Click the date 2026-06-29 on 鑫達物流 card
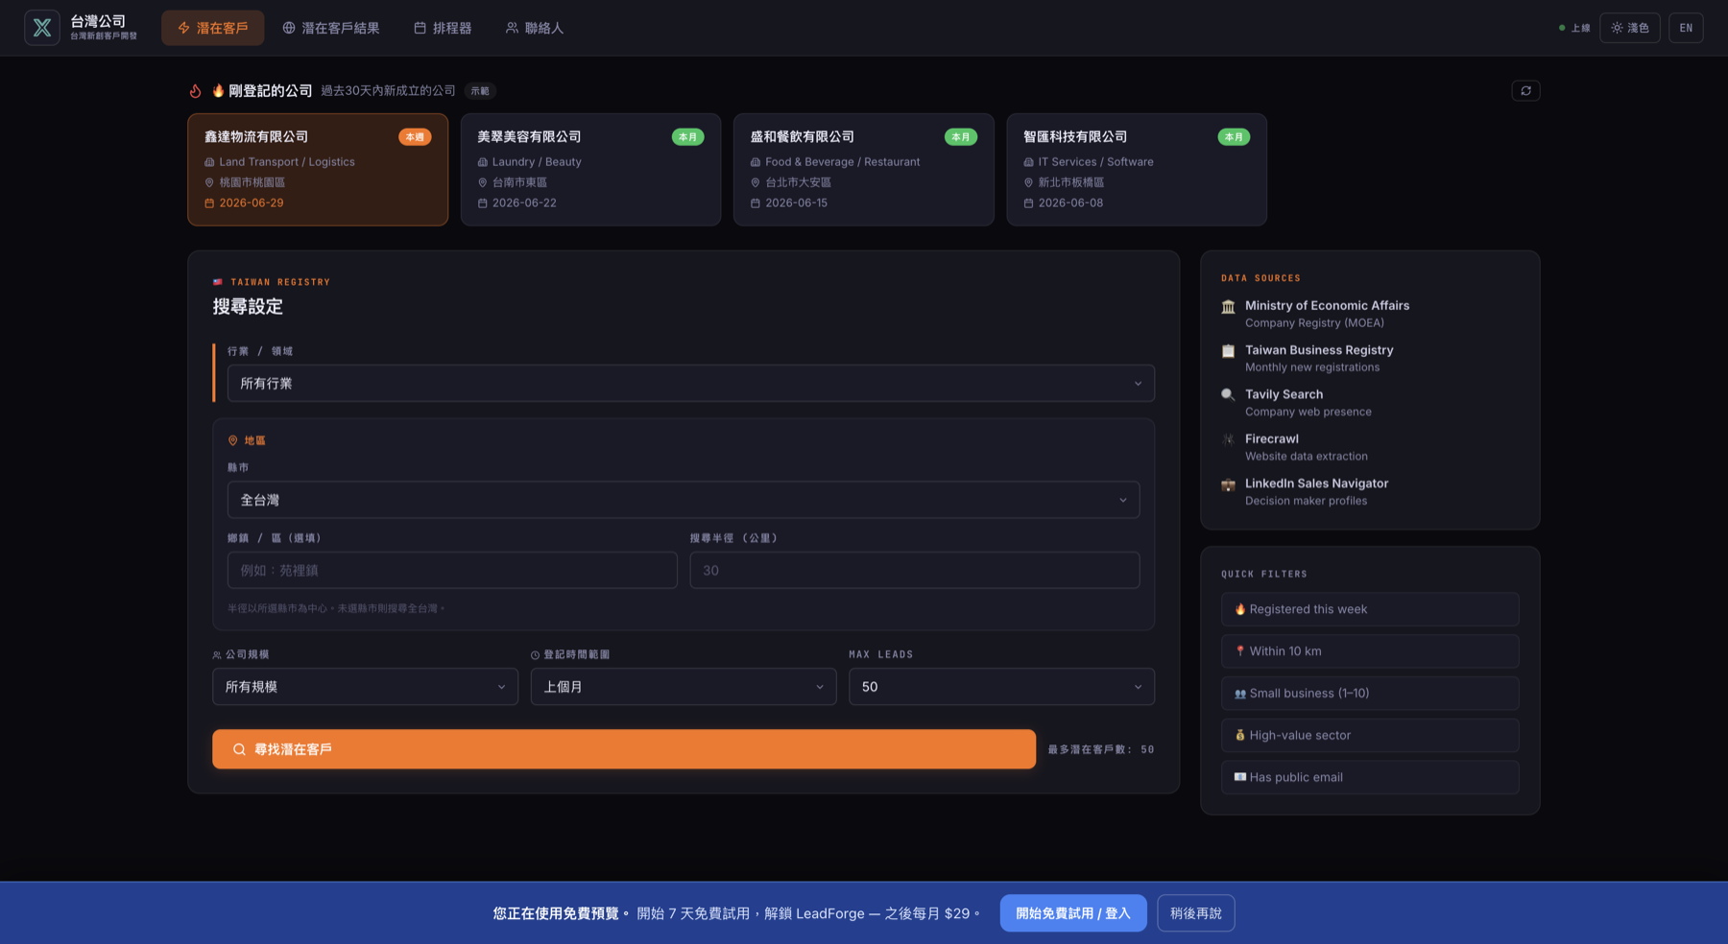Viewport: 1728px width, 944px height. tap(252, 203)
